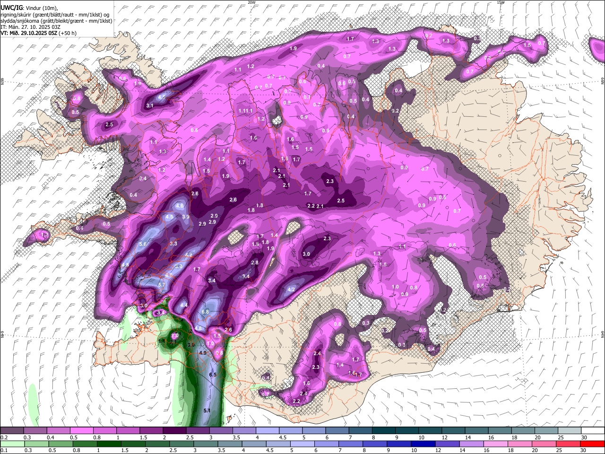Click the 15W longitude label on the top edge
The width and height of the screenshot is (605, 454).
(x=501, y=2)
